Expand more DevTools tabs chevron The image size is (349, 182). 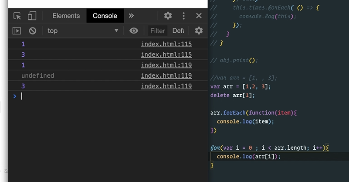131,16
